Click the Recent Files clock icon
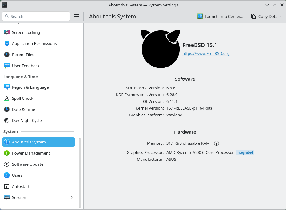 point(7,55)
